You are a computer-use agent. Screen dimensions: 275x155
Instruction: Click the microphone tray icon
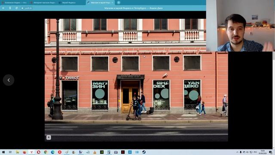coord(241,152)
